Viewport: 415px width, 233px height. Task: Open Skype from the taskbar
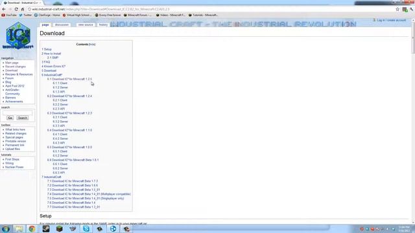(x=86, y=228)
